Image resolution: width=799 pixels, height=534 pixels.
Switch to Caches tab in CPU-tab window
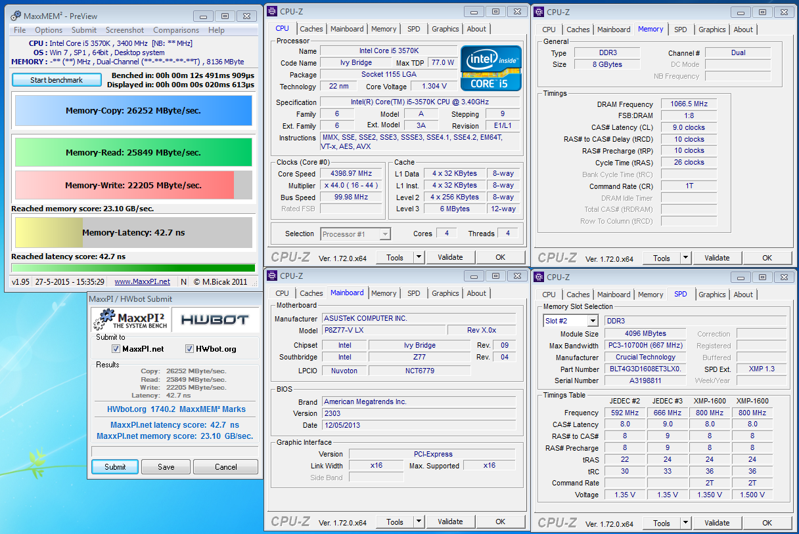point(311,29)
